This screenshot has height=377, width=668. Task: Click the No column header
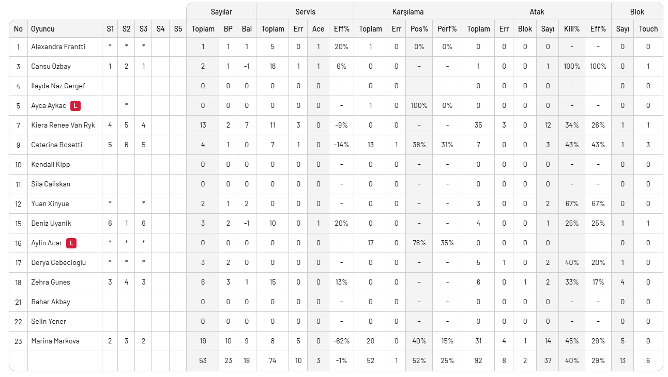(19, 29)
